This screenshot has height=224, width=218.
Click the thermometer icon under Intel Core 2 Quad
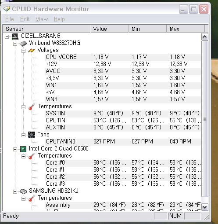pos(32,156)
